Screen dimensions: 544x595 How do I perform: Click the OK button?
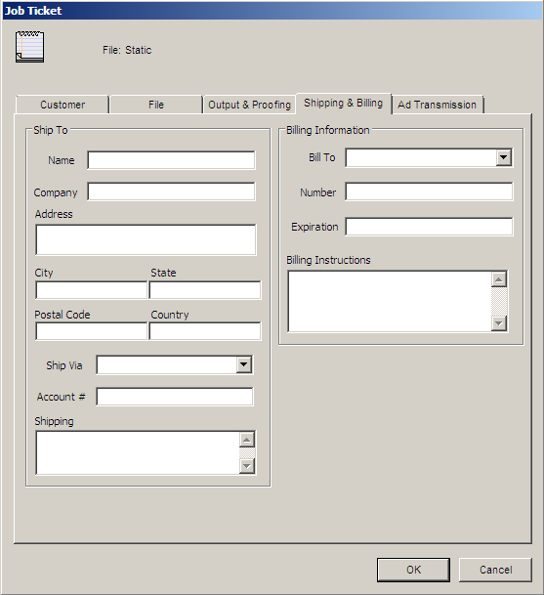[x=413, y=570]
